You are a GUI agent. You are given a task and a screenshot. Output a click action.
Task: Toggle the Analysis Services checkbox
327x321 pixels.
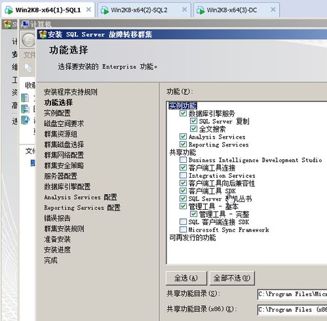click(183, 137)
